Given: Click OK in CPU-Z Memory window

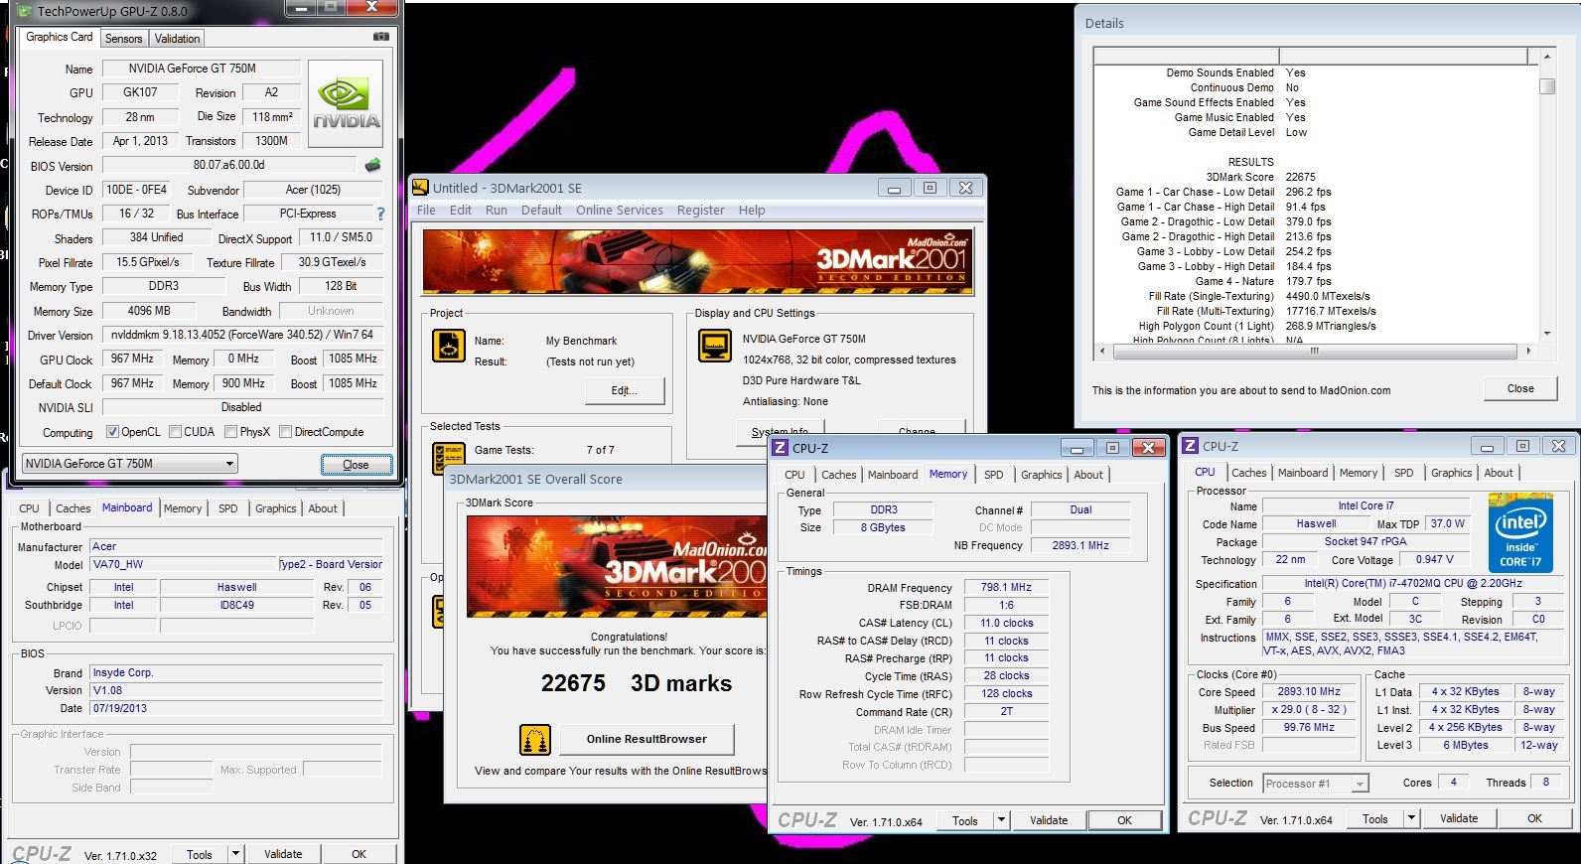Looking at the screenshot, I should [x=1124, y=820].
